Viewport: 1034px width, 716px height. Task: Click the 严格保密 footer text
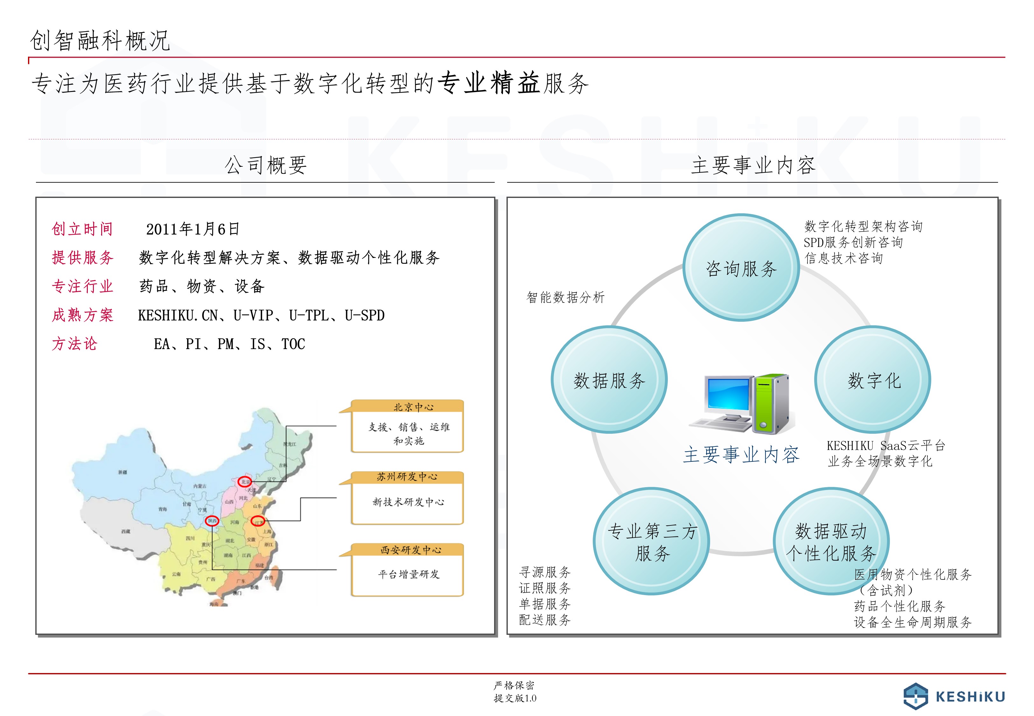(514, 685)
